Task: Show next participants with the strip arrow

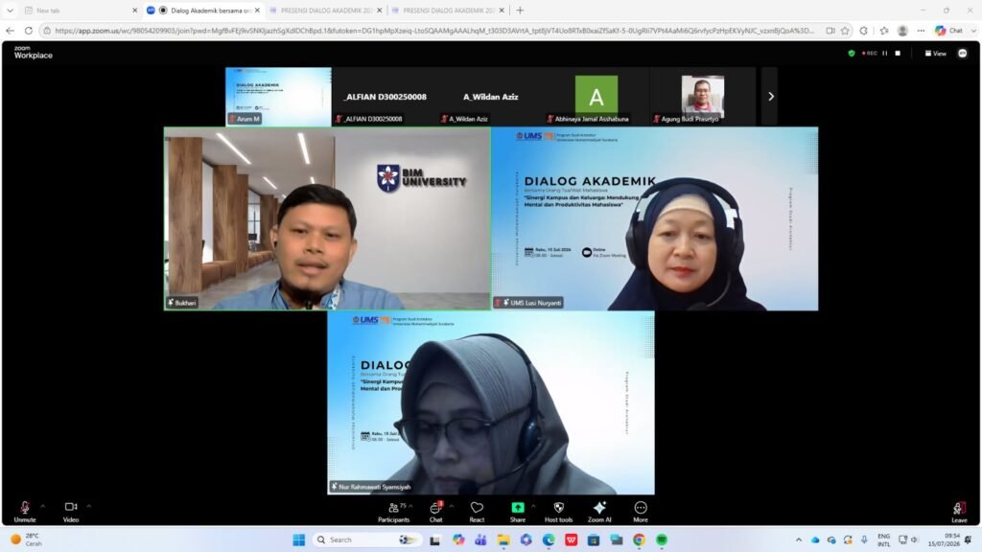Action: coord(770,97)
